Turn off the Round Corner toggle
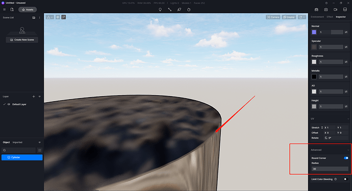Image resolution: width=352 pixels, height=191 pixels. tap(346, 158)
